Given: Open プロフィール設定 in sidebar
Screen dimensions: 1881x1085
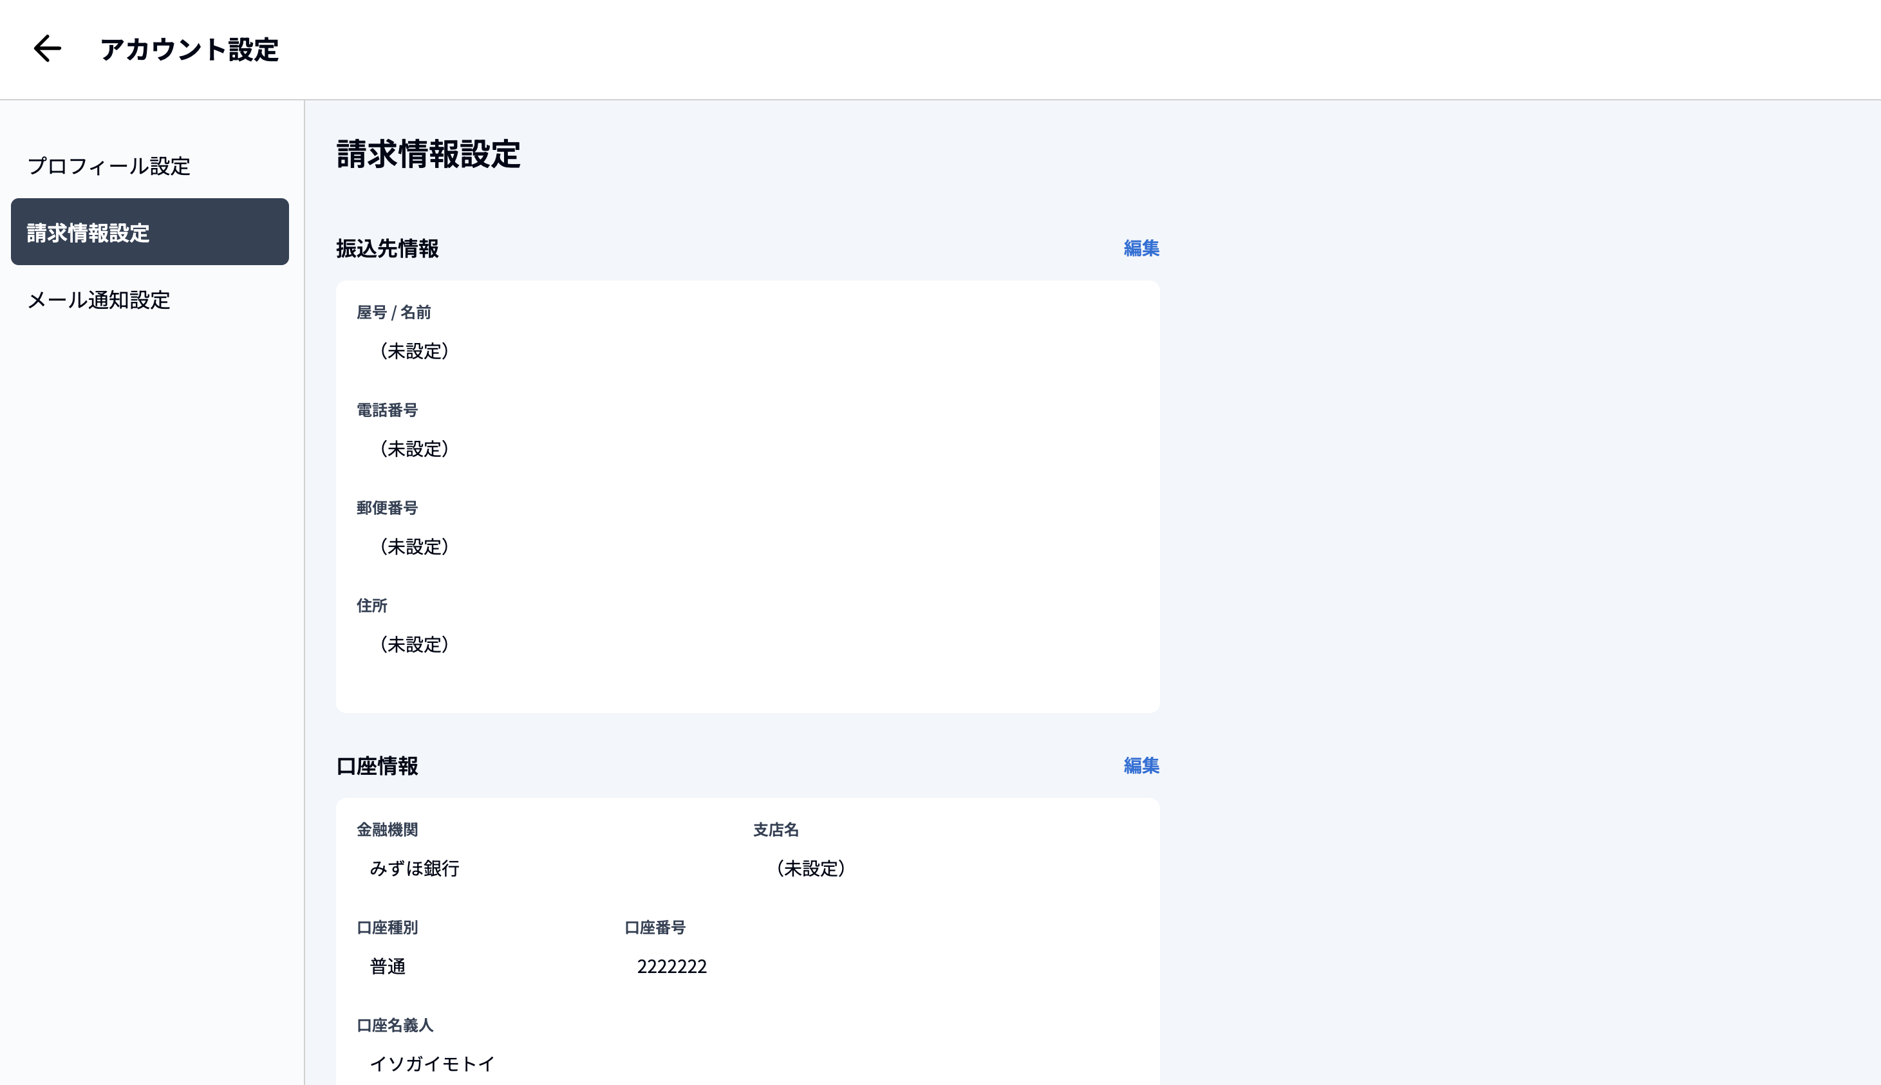Looking at the screenshot, I should point(109,165).
